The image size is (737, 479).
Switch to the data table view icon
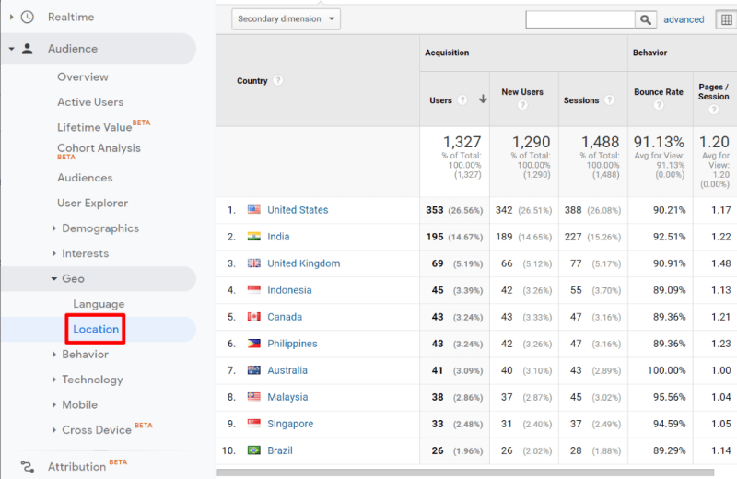pyautogui.click(x=726, y=19)
